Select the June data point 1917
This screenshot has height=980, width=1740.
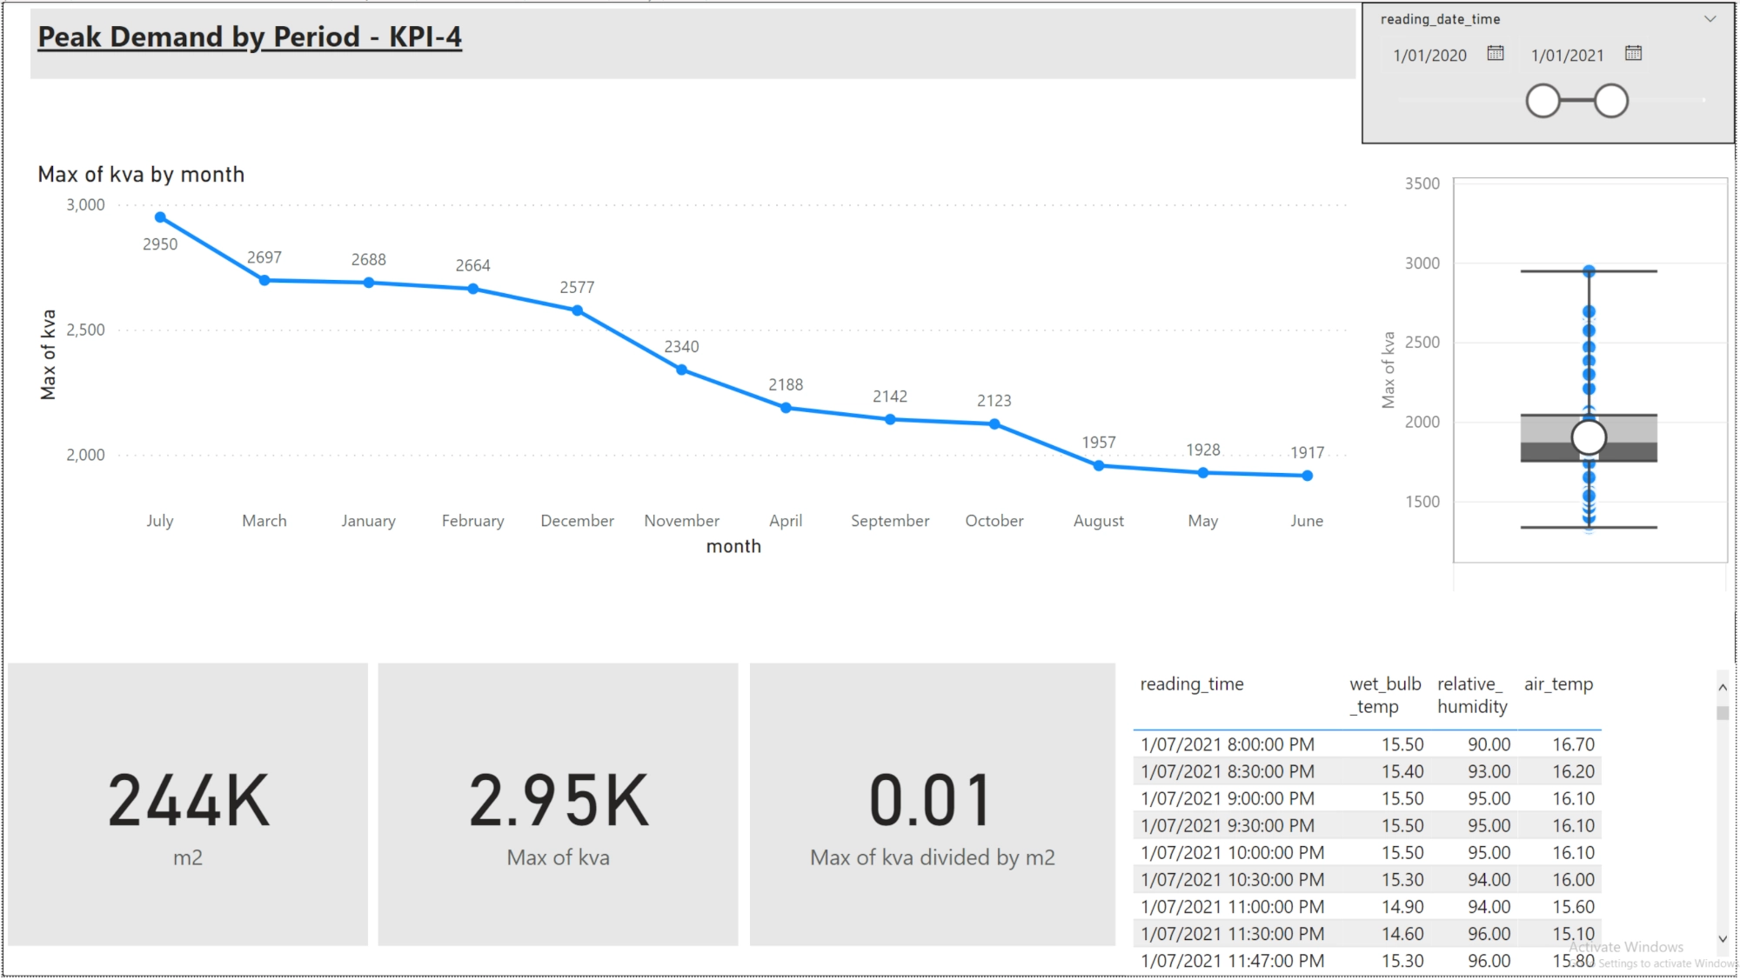tap(1307, 476)
